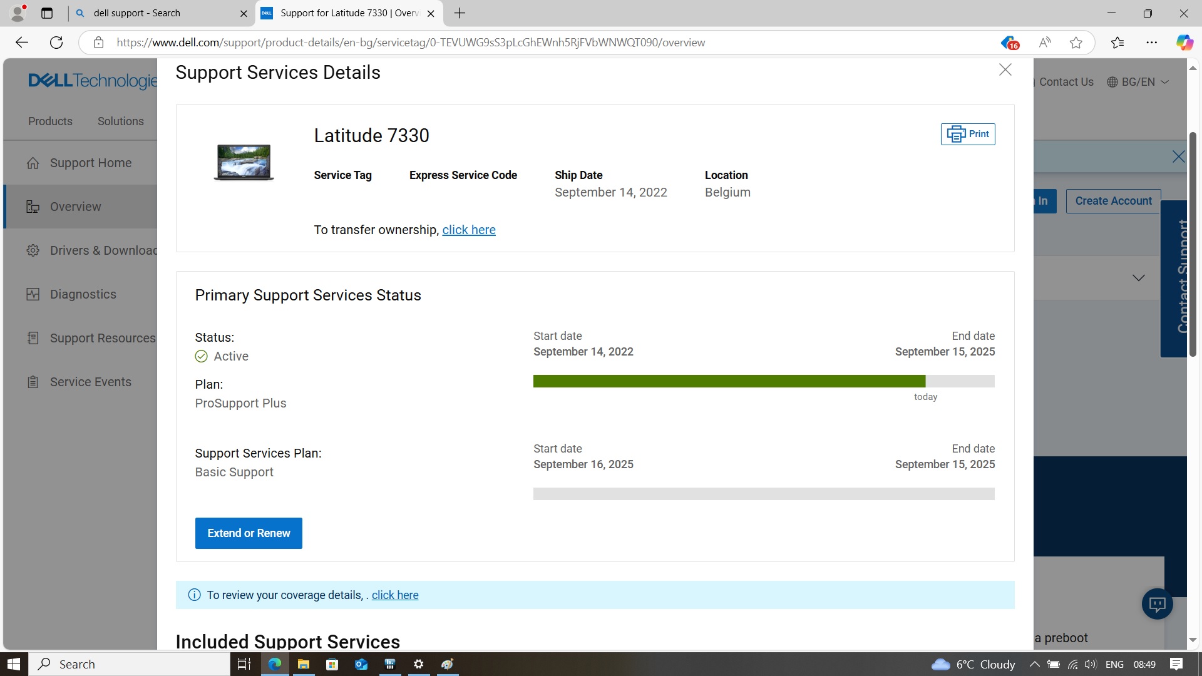Open the Copilot icon in browser toolbar
This screenshot has height=676, width=1202.
click(1184, 43)
